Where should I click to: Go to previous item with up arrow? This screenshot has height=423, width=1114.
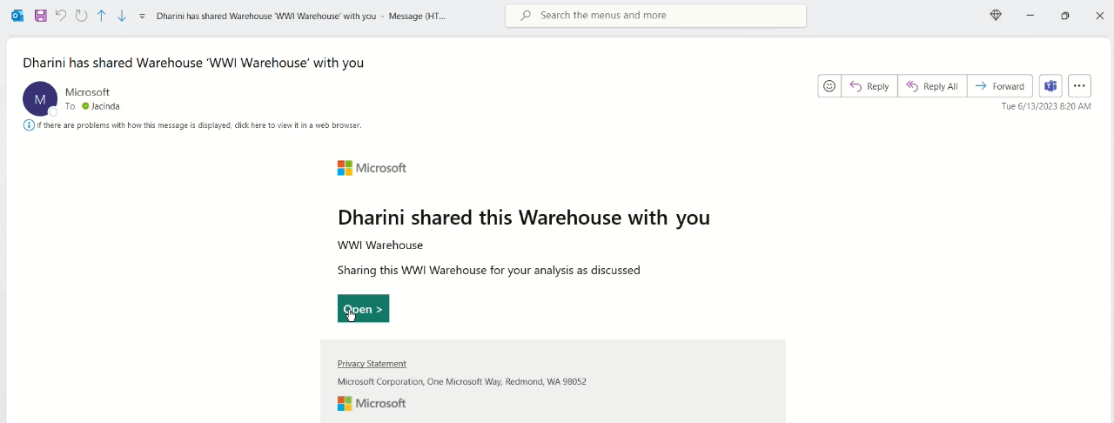(x=101, y=16)
